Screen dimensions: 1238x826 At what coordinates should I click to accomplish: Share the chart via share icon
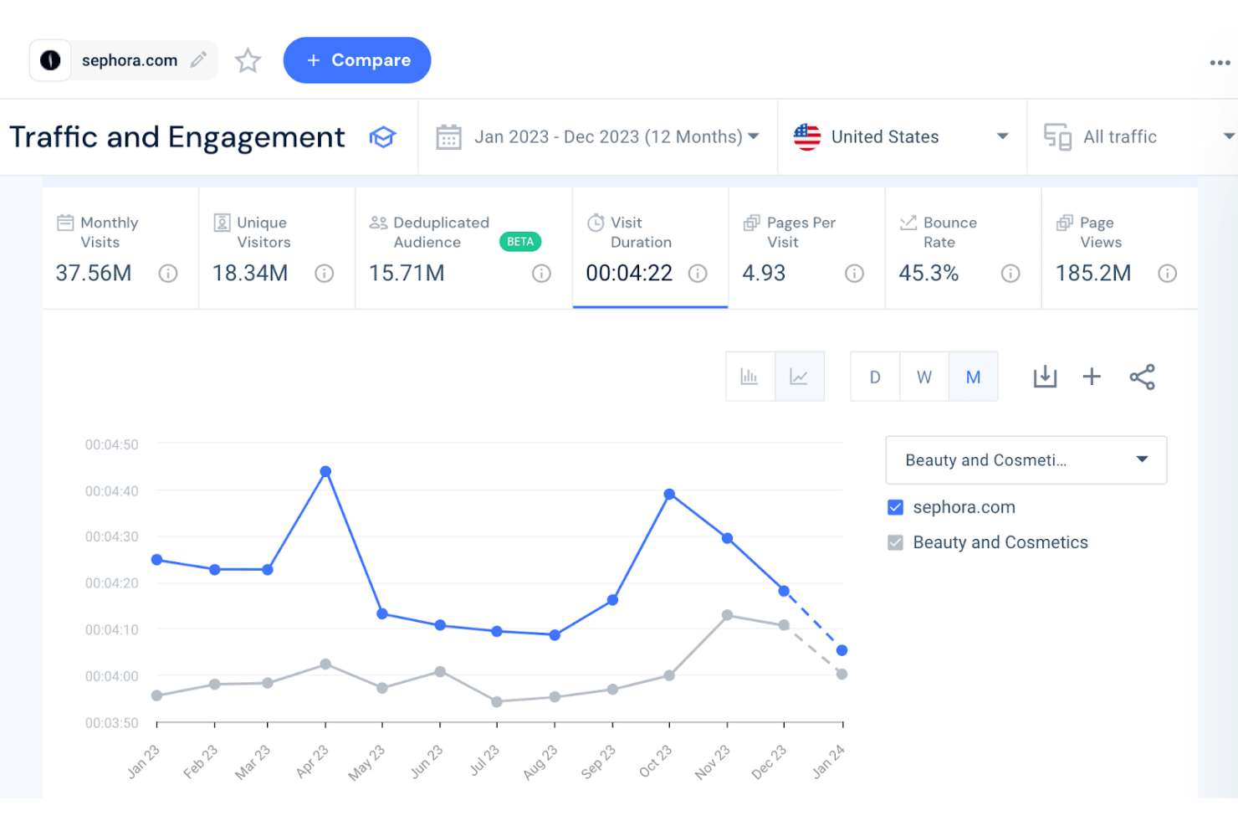1142,377
